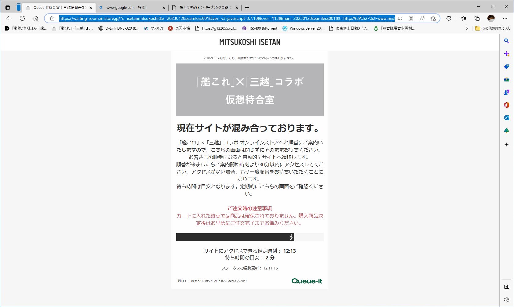This screenshot has width=514, height=307.
Task: Close the Queue-IT待合室 tab
Action: click(91, 8)
